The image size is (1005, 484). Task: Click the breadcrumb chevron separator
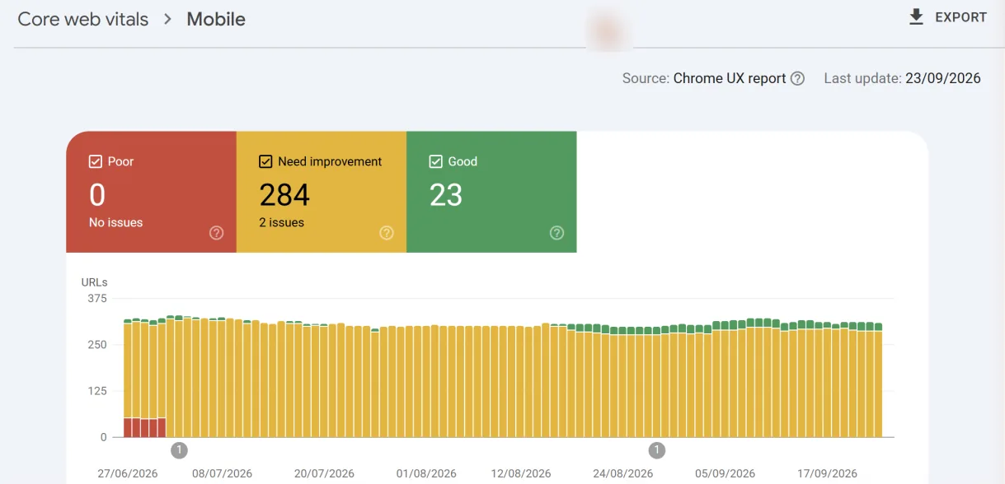[x=168, y=19]
